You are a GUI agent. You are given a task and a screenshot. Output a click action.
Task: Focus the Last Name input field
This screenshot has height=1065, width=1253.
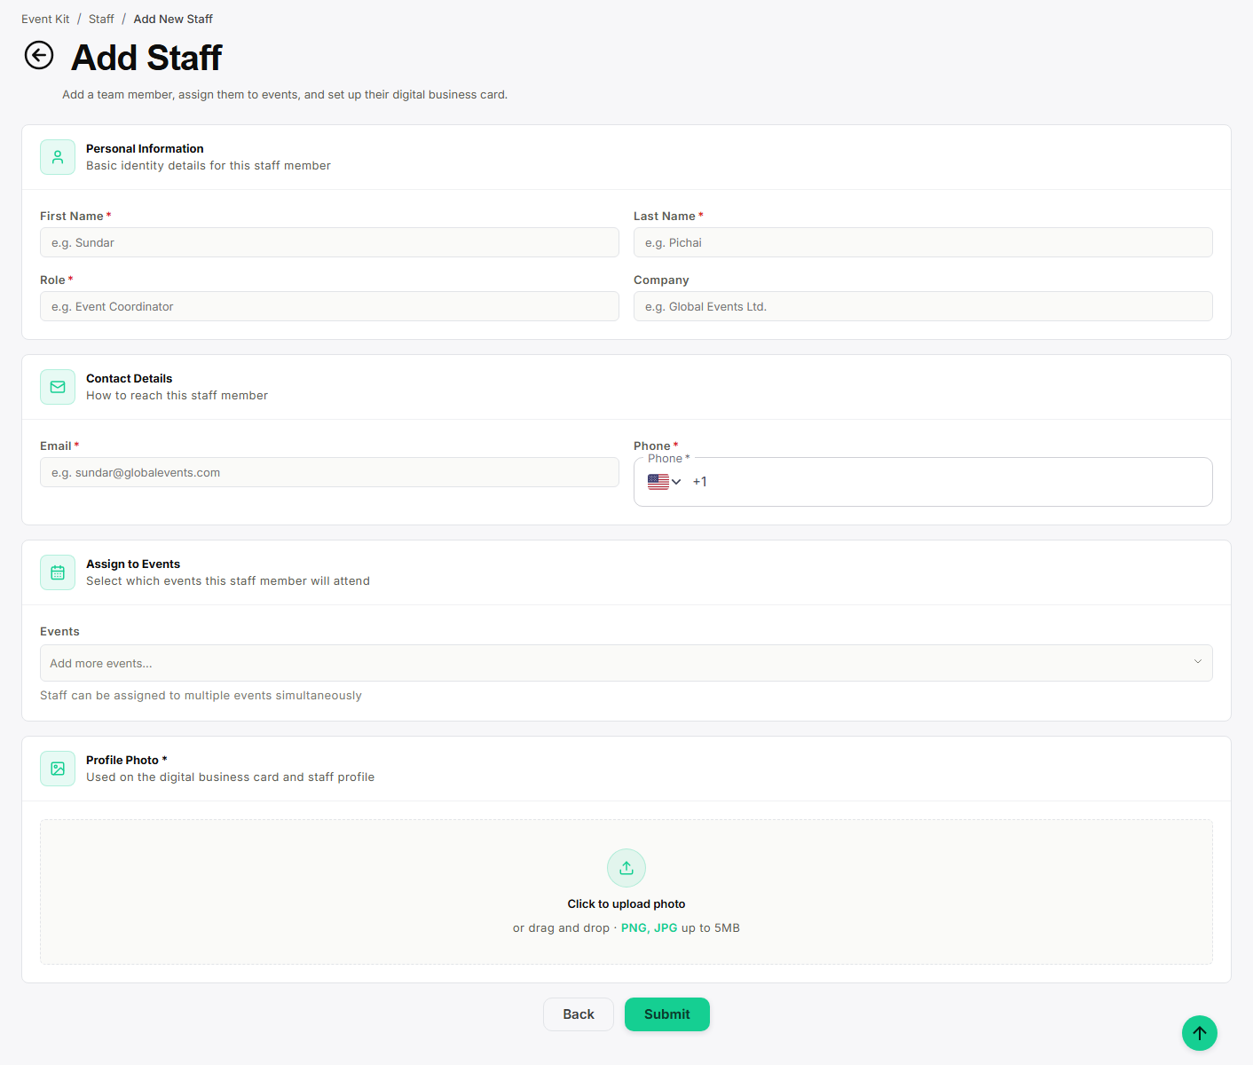tap(923, 242)
